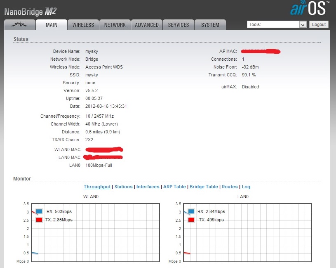The image size is (336, 268).
Task: Switch to the WIRELESS tab
Action: [x=83, y=25]
